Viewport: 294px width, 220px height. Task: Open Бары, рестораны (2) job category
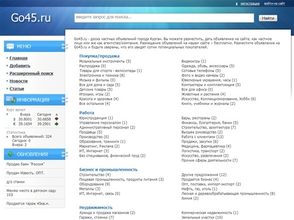click(199, 118)
